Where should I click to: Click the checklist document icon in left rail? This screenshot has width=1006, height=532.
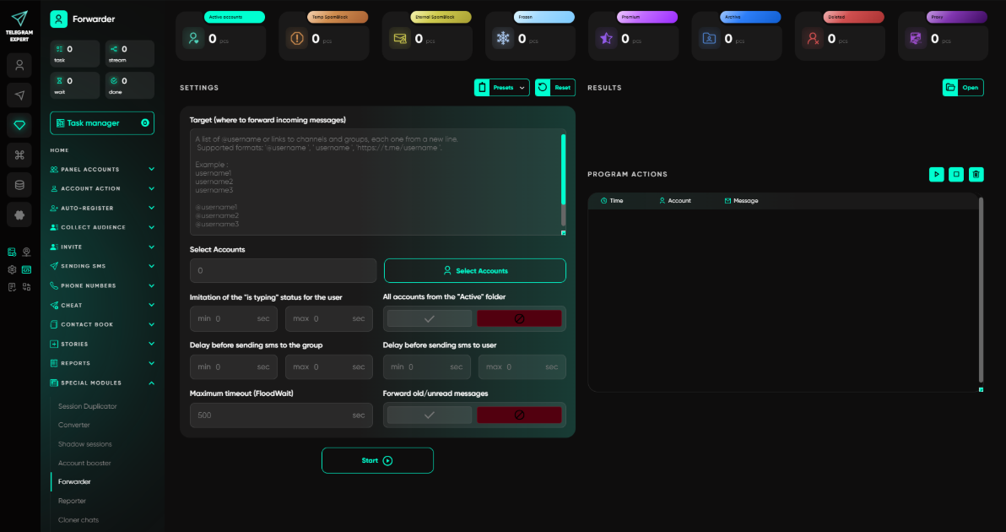click(12, 287)
